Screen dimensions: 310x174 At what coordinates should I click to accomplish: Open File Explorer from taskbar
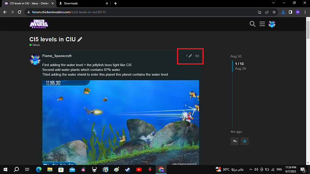tap(50, 170)
